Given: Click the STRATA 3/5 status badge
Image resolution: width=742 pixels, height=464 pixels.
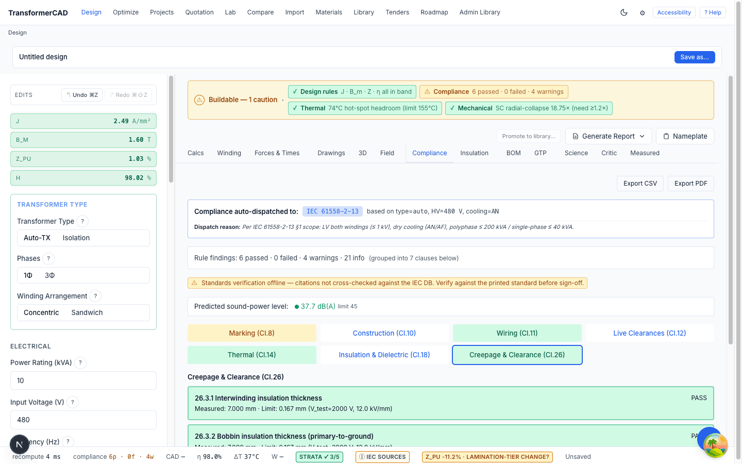Looking at the screenshot, I should point(319,457).
